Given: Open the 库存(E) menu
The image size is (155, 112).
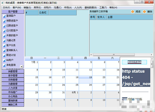Looking at the screenshot, I should click(37, 7).
